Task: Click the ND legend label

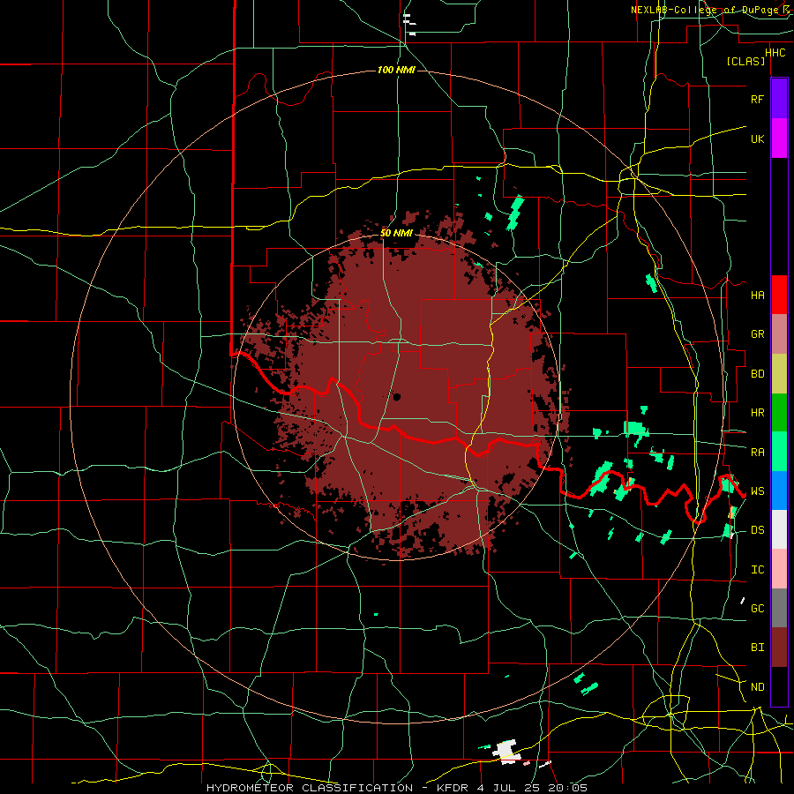Action: point(757,686)
